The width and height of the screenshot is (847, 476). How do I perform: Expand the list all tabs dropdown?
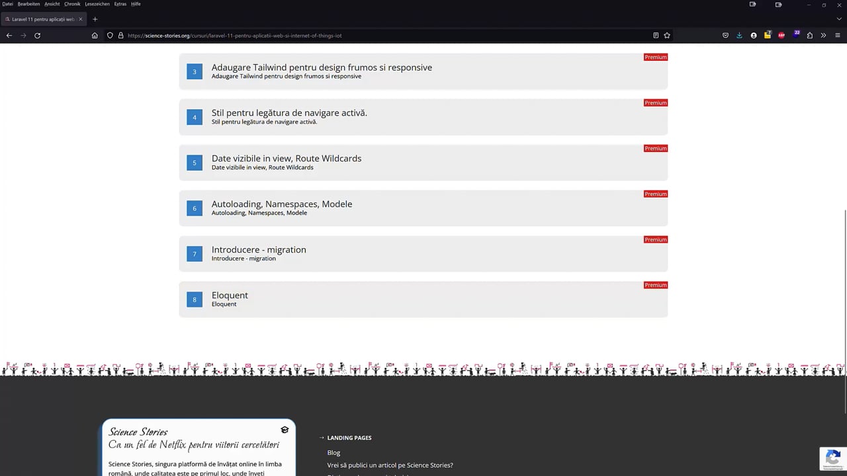pyautogui.click(x=839, y=19)
